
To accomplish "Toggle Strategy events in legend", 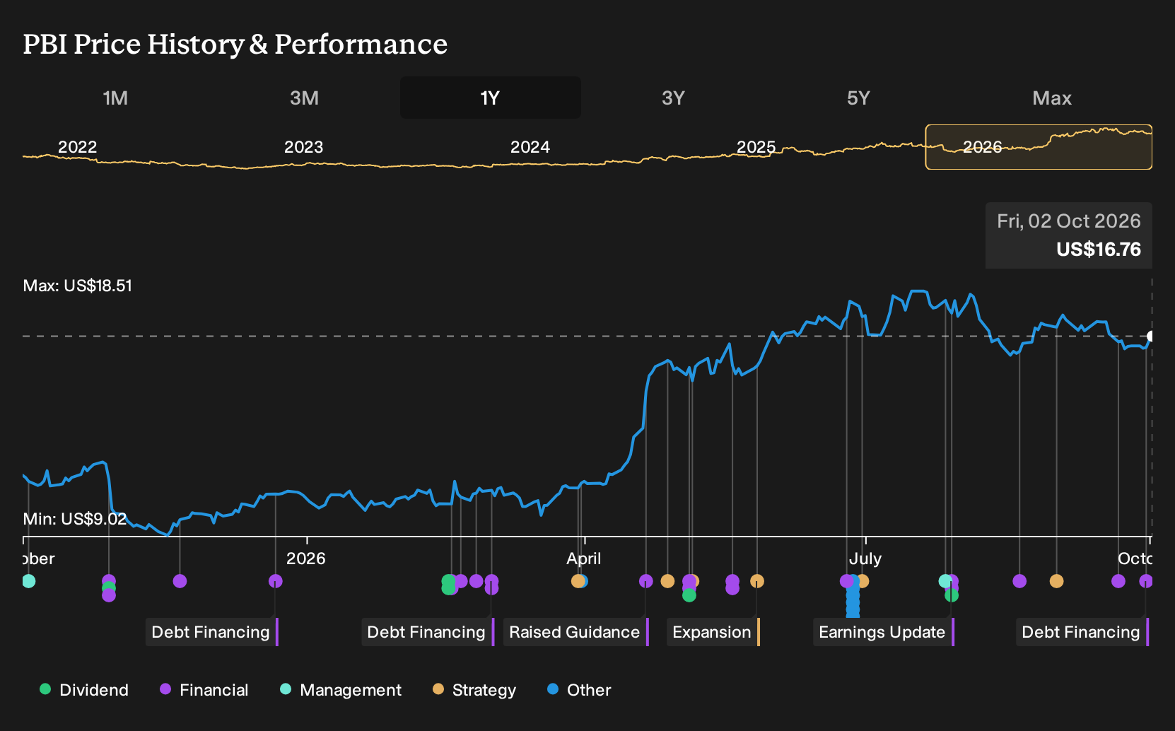I will tap(474, 690).
